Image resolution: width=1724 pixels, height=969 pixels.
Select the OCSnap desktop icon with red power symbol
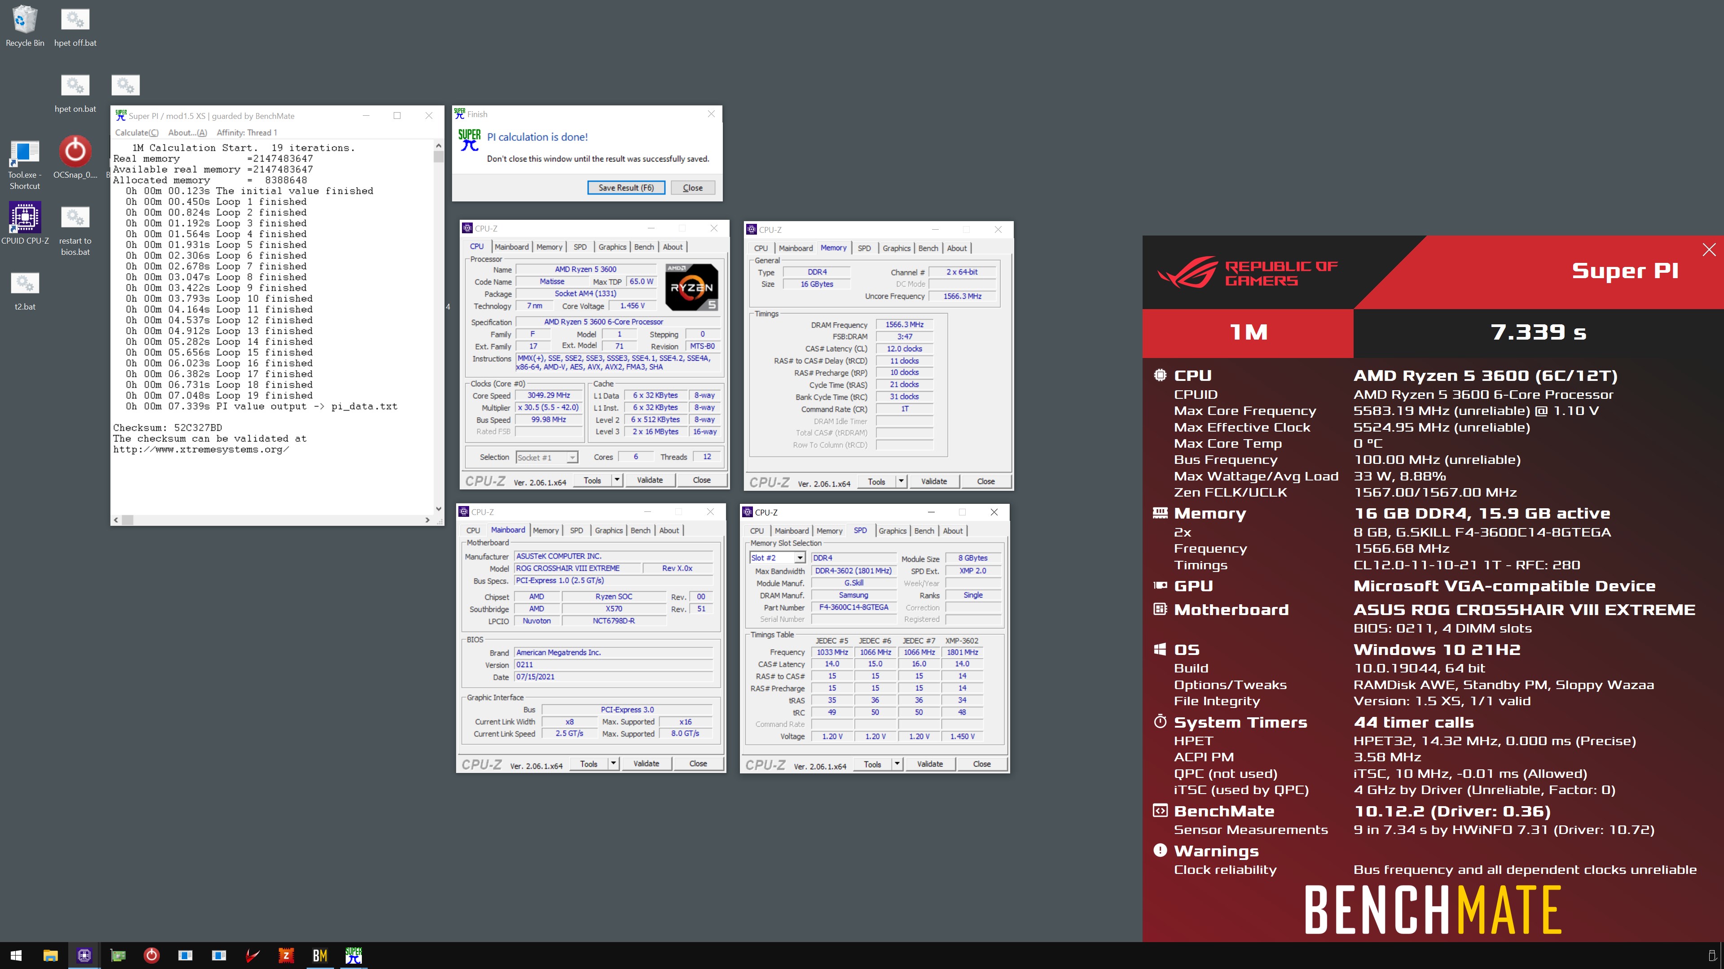[x=75, y=158]
